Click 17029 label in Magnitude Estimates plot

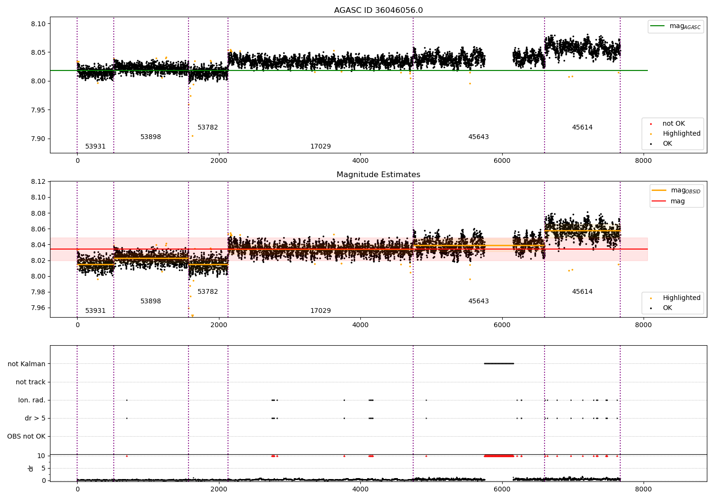point(321,311)
